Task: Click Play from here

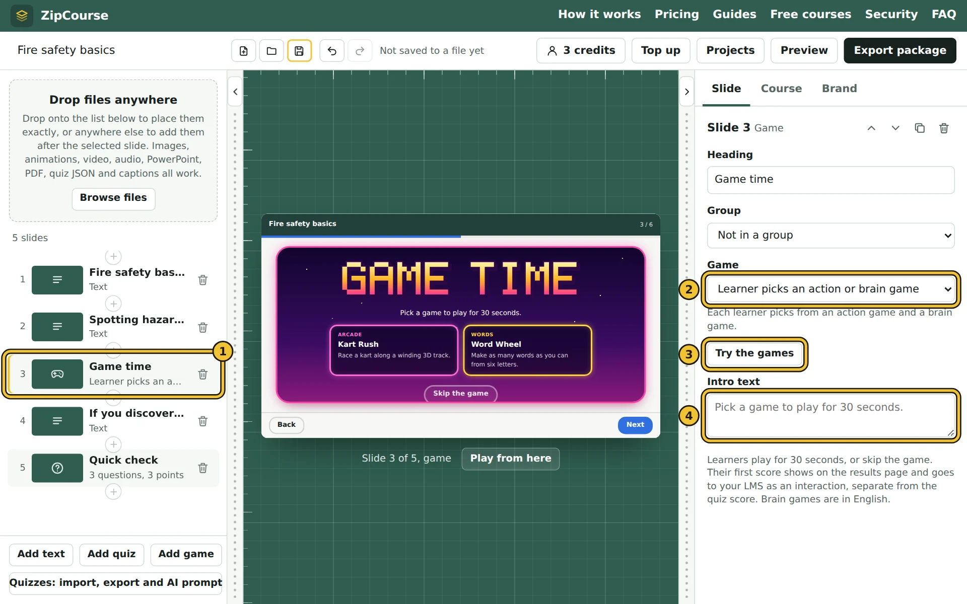Action: coord(510,459)
